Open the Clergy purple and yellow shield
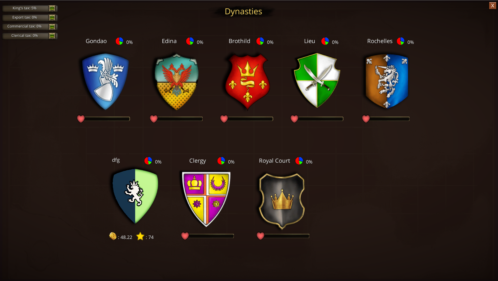 (x=206, y=199)
